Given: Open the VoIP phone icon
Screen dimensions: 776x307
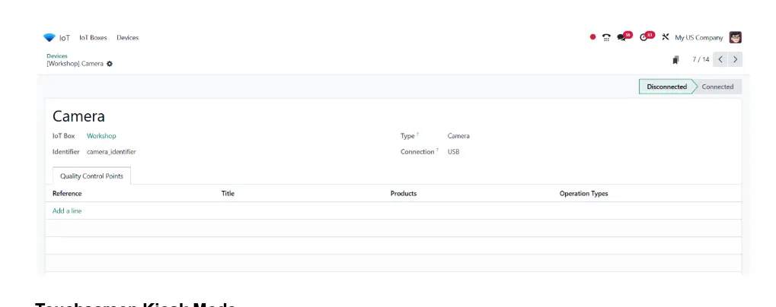Looking at the screenshot, I should click(x=606, y=37).
